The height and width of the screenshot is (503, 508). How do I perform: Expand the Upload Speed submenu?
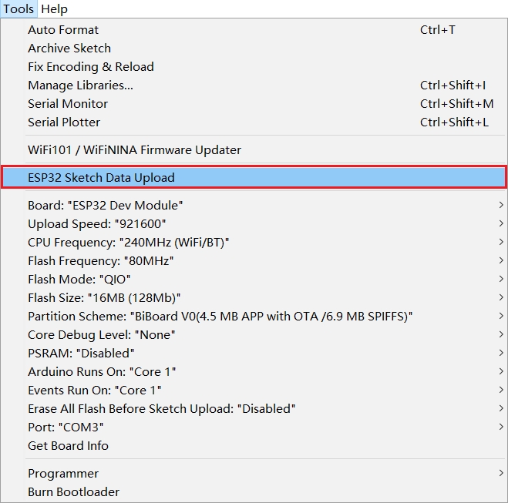point(97,224)
